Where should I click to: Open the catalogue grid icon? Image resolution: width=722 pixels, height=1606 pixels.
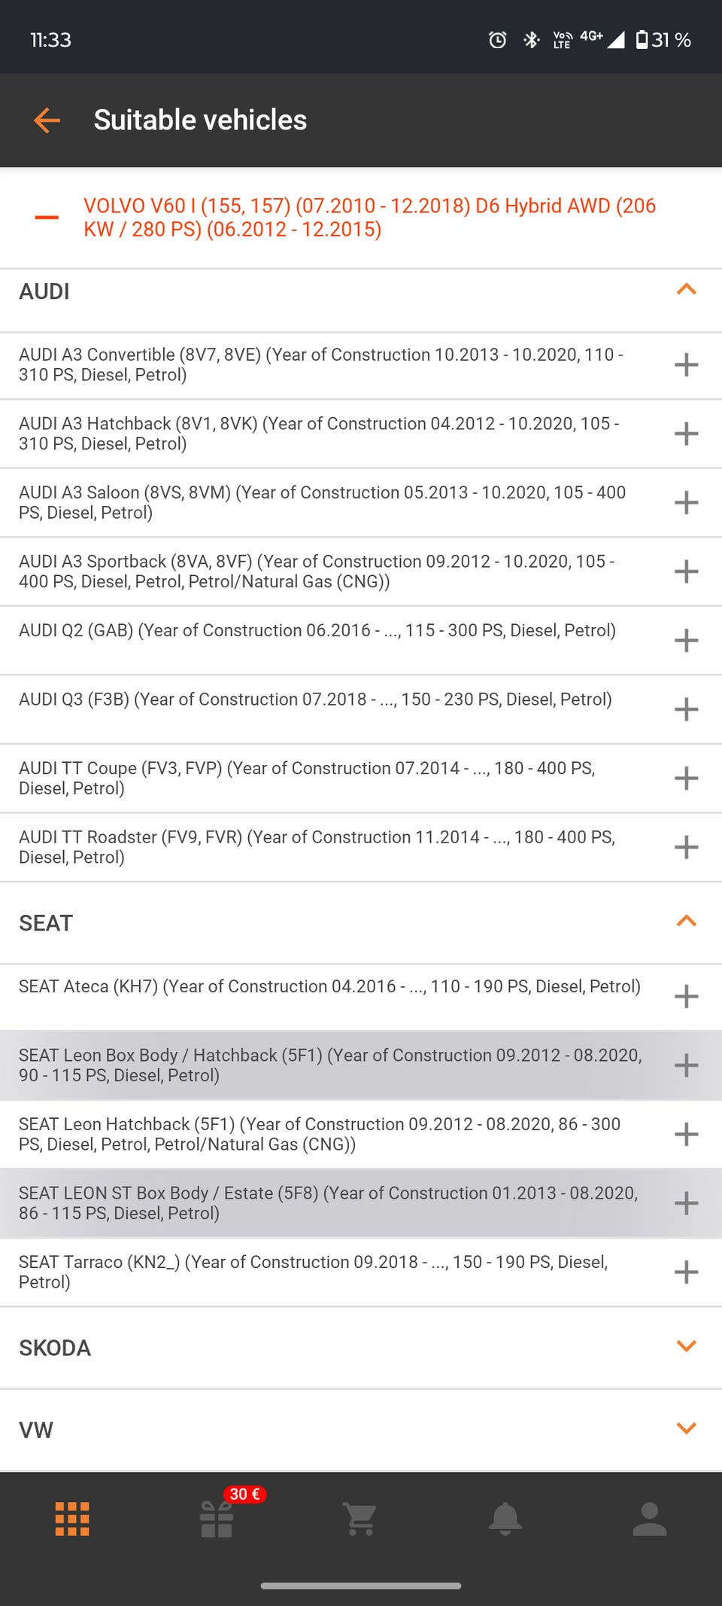(x=72, y=1519)
